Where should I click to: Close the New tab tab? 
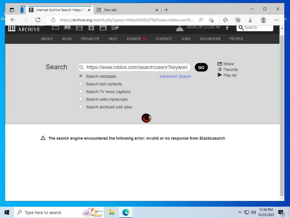click(157, 10)
